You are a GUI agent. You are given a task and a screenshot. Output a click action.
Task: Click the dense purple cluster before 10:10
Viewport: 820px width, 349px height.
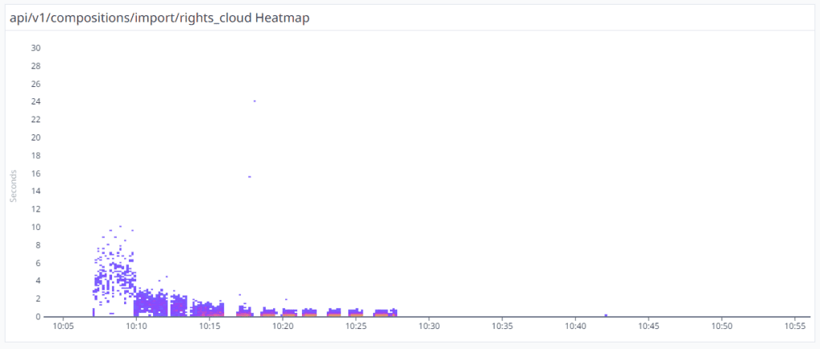coord(114,278)
